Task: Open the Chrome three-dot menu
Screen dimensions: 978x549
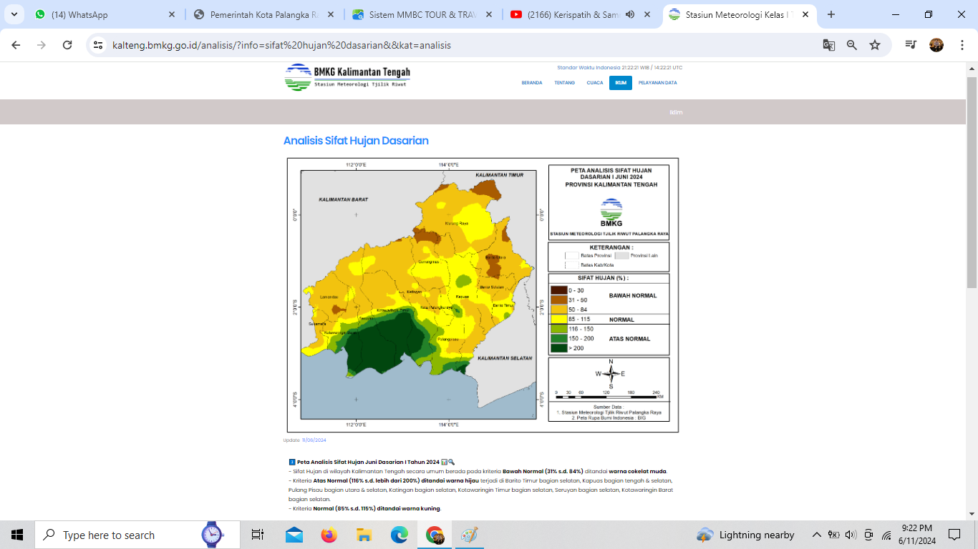Action: coord(961,45)
